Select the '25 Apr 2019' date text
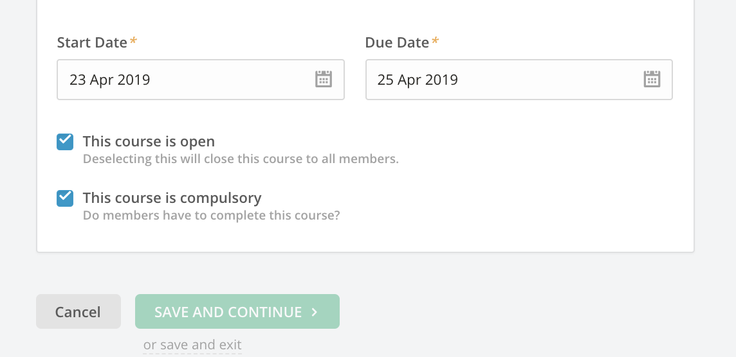The image size is (736, 357). 418,80
